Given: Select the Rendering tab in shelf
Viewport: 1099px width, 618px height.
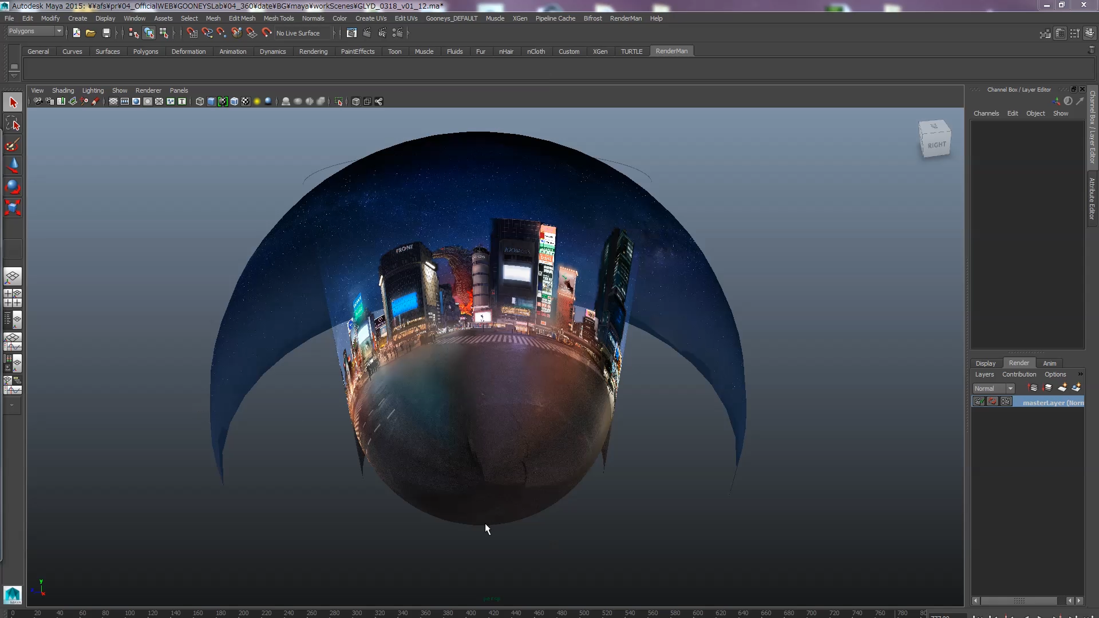Looking at the screenshot, I should (x=313, y=50).
